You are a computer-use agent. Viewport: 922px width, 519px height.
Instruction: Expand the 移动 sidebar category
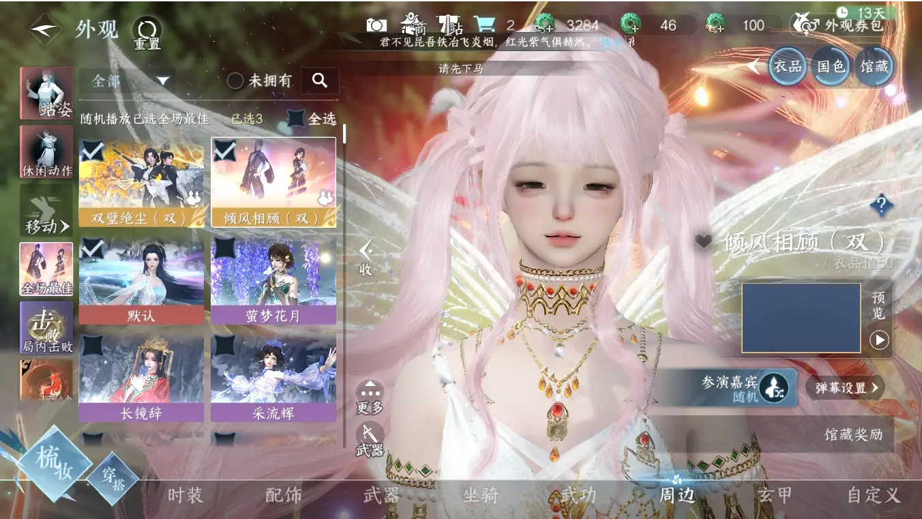pos(46,211)
